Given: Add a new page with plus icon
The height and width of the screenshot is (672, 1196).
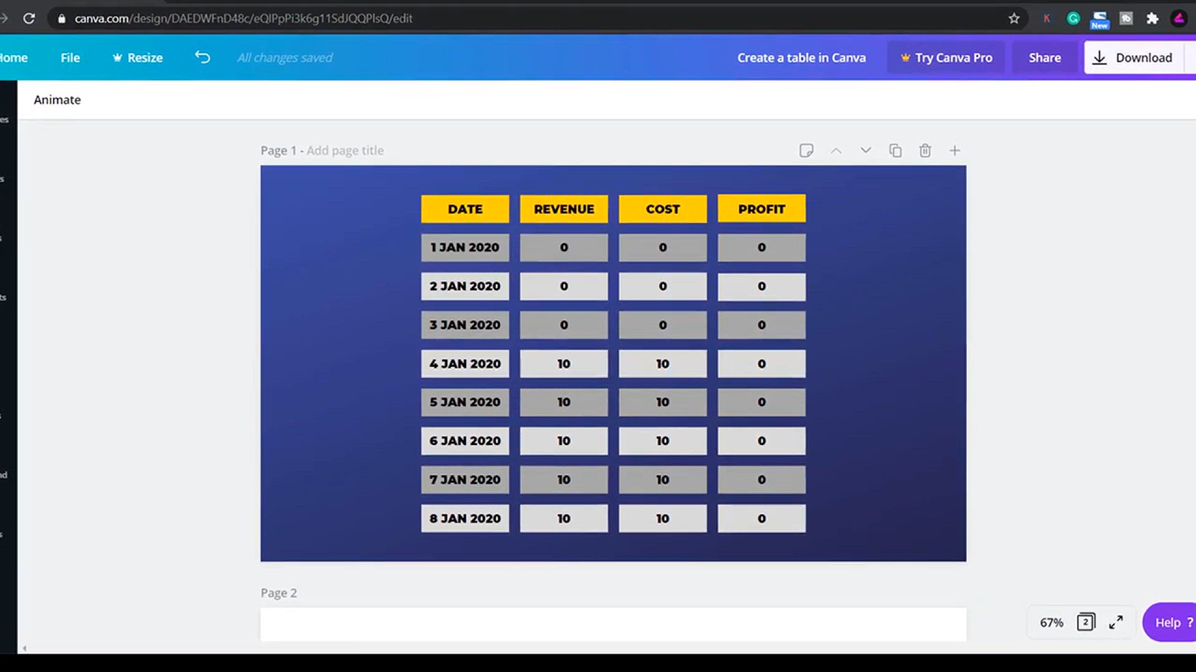Looking at the screenshot, I should click(x=955, y=151).
